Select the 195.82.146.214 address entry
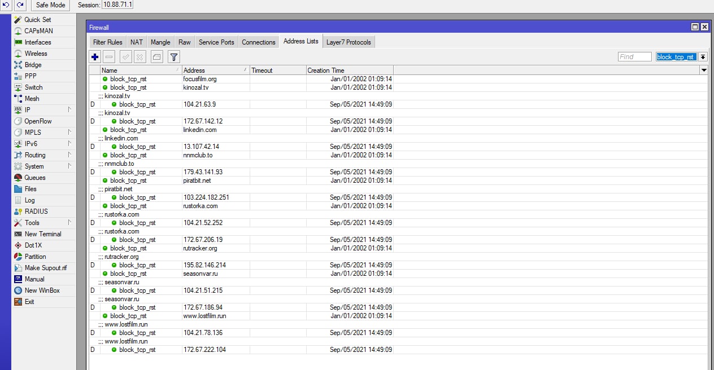Image resolution: width=714 pixels, height=370 pixels. pos(398,265)
